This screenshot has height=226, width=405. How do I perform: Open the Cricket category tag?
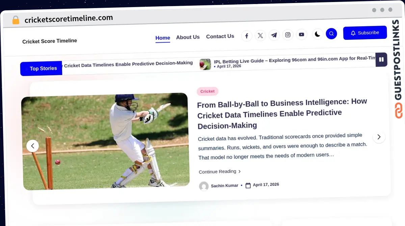(208, 91)
